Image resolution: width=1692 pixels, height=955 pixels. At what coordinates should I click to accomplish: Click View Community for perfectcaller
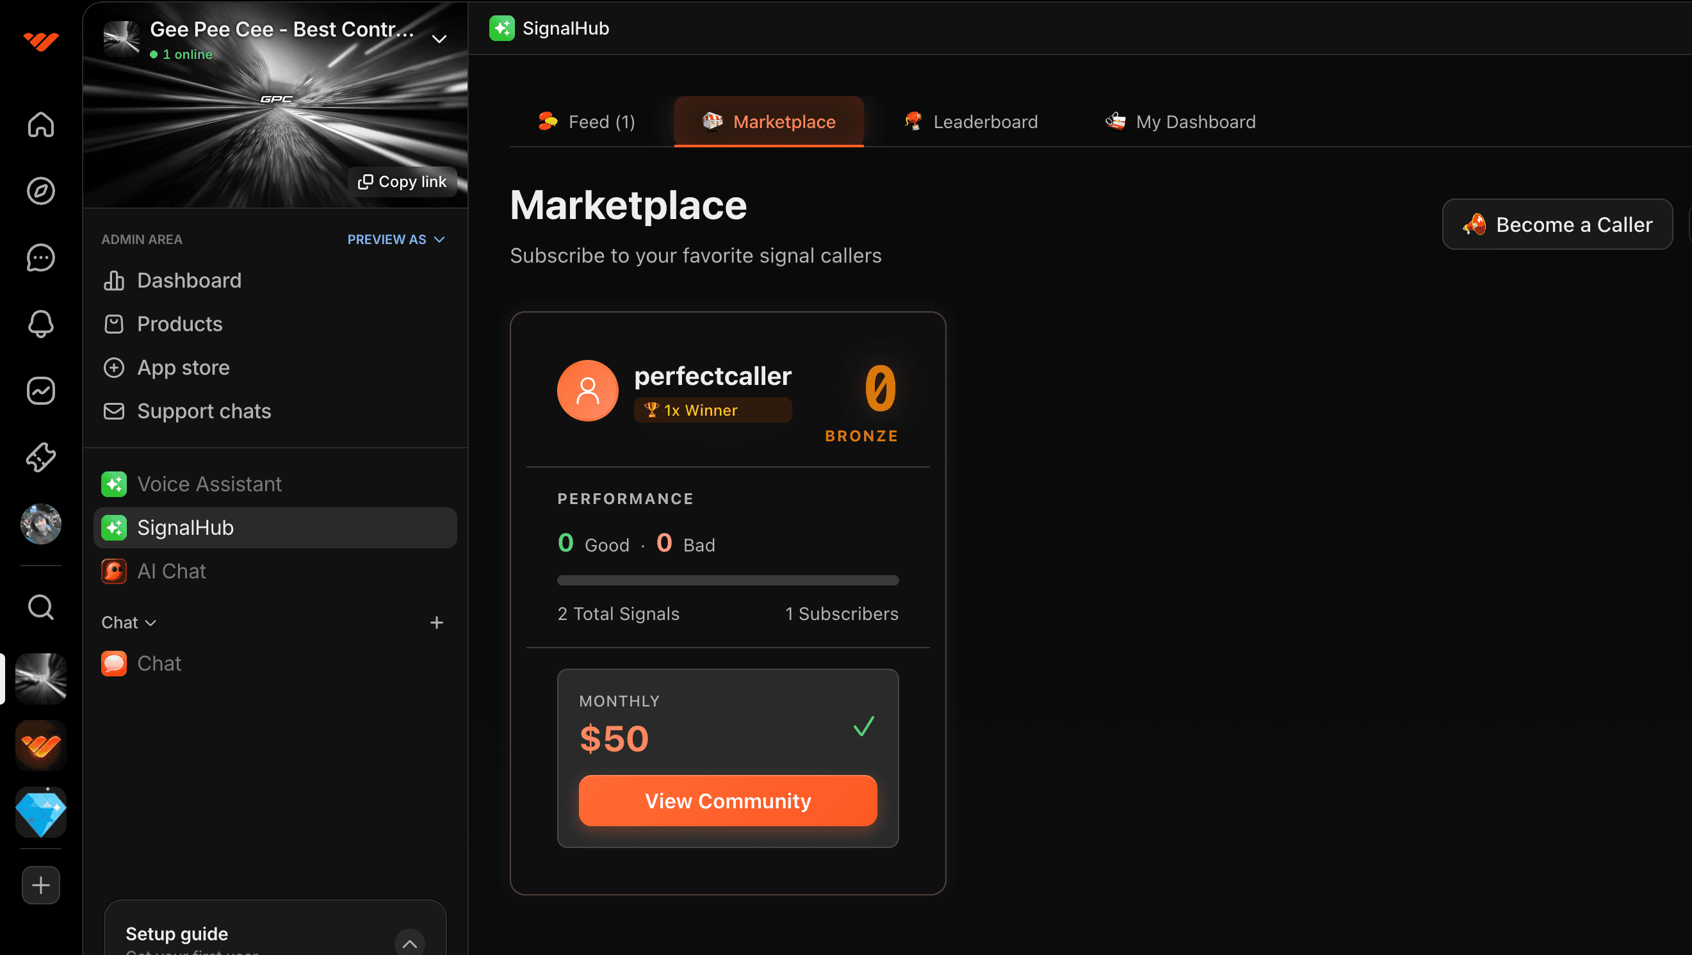click(727, 801)
